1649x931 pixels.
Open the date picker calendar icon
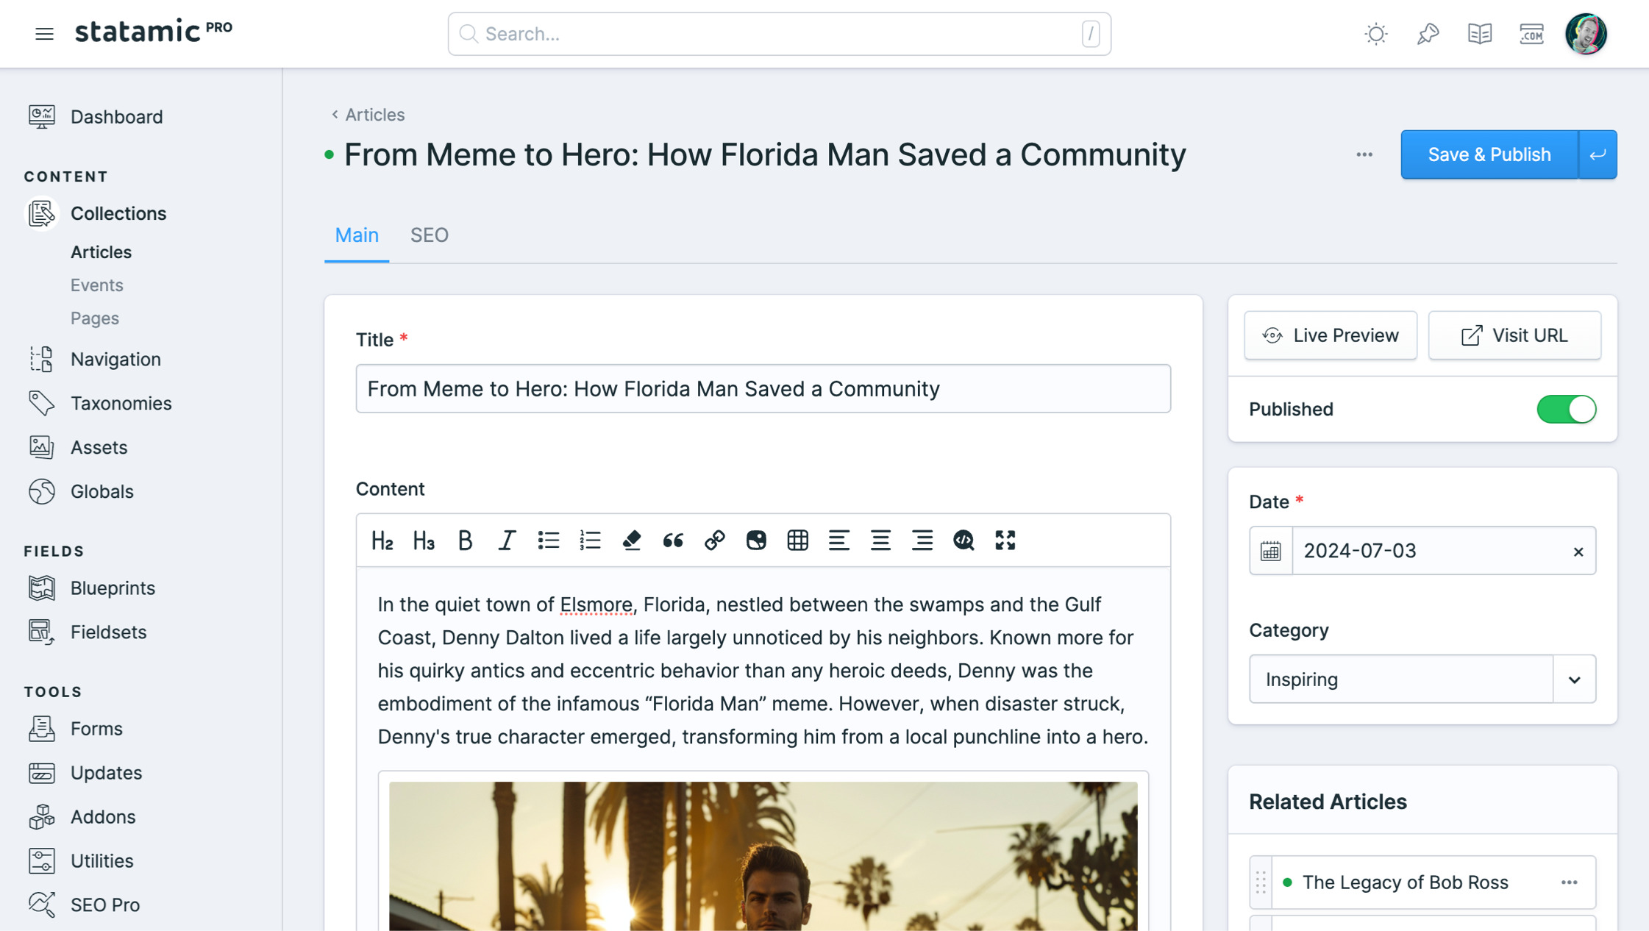tap(1270, 551)
